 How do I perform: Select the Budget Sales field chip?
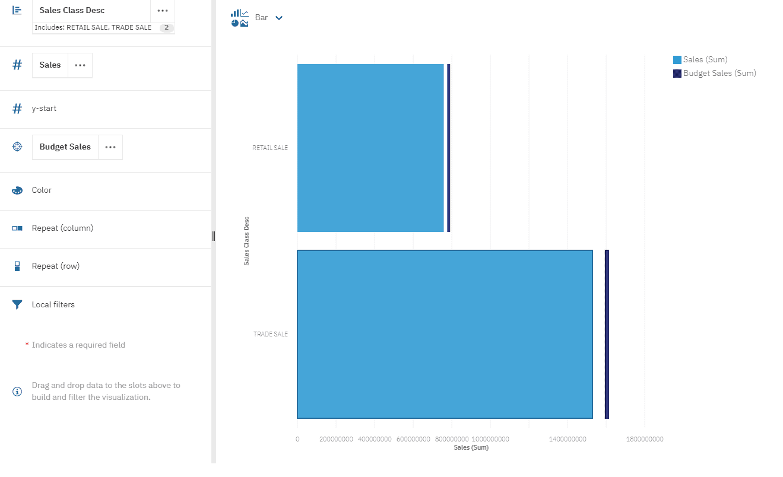[65, 147]
